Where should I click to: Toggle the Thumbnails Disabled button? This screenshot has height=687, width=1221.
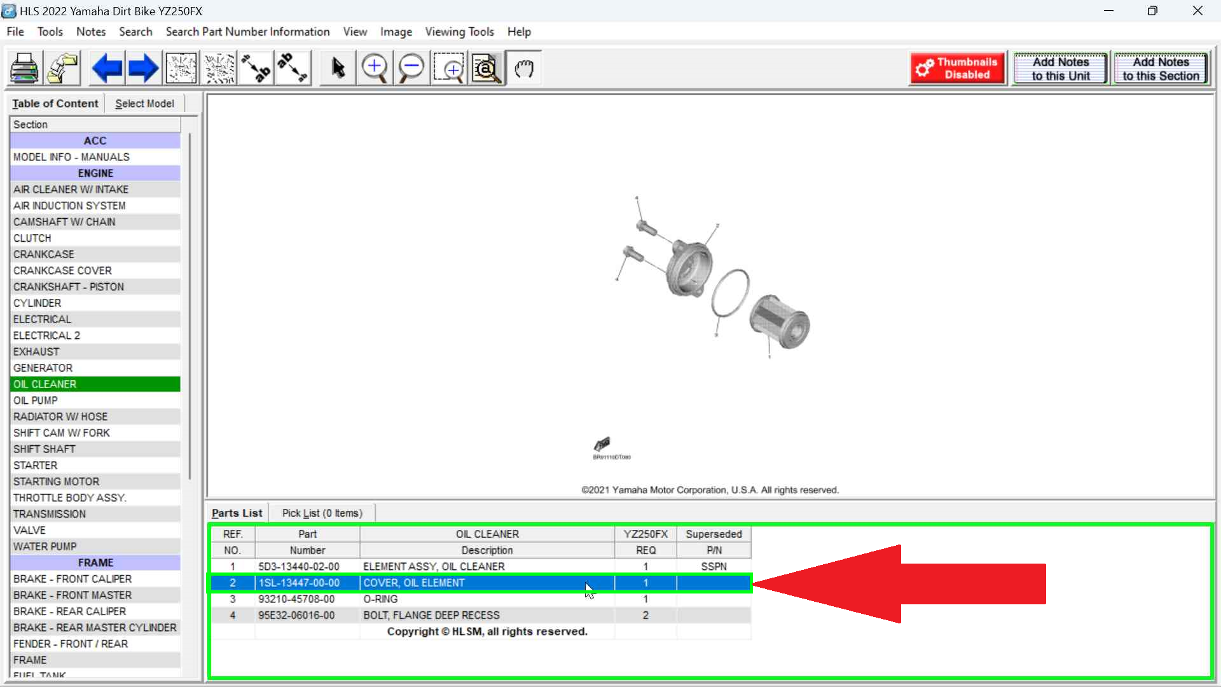[958, 68]
